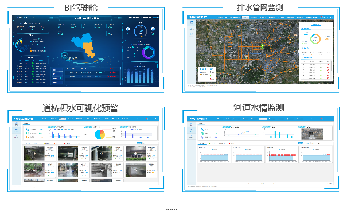Image resolution: width=347 pixels, height=215 pixels.
Task: Click the speedometer gauge in the BI cockpit
Action: (x=141, y=30)
